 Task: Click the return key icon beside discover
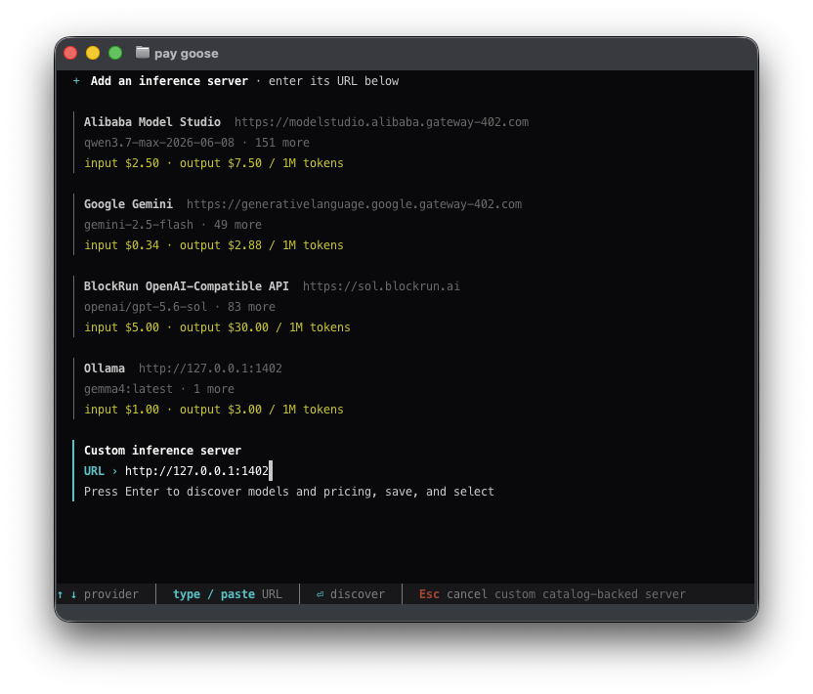320,594
